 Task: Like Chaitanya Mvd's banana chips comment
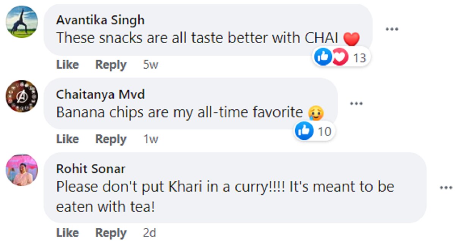point(67,139)
